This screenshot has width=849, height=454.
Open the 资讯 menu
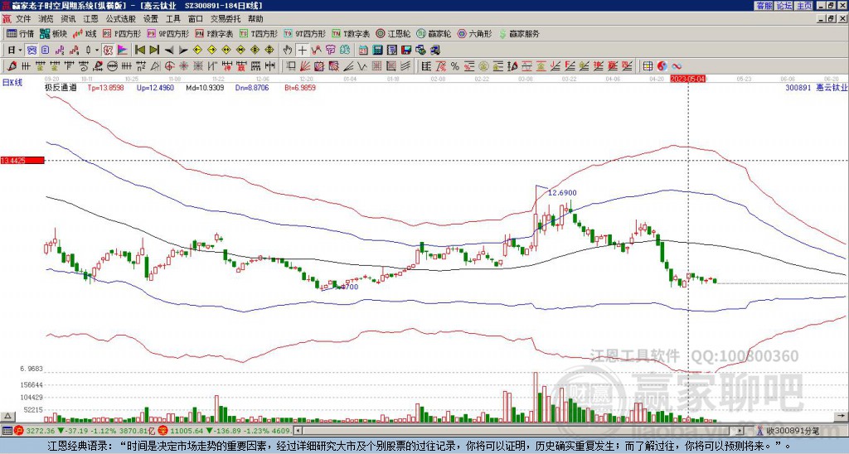point(68,19)
